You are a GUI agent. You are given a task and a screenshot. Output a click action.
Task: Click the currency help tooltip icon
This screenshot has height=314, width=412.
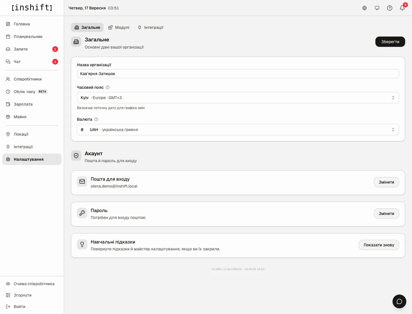(96, 119)
